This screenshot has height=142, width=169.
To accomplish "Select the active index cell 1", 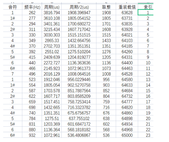I will [146, 12].
